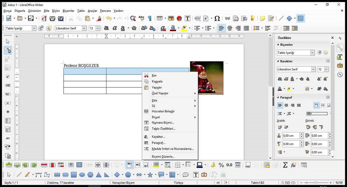Open the Tablo İçeriği paragraph style dropdown in the toolbar
This screenshot has height=187, width=347.
[34, 28]
